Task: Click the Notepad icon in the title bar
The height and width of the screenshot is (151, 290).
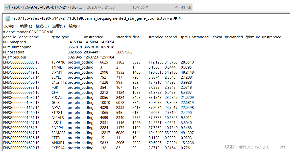Action: click(x=7, y=18)
